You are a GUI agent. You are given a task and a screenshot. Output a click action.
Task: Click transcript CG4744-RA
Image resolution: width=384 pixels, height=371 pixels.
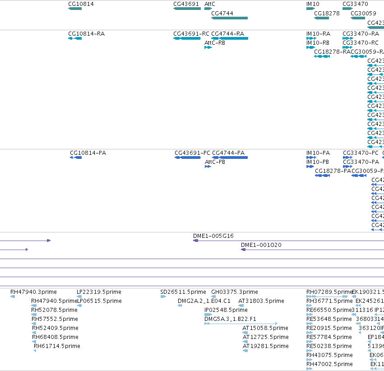230,38
